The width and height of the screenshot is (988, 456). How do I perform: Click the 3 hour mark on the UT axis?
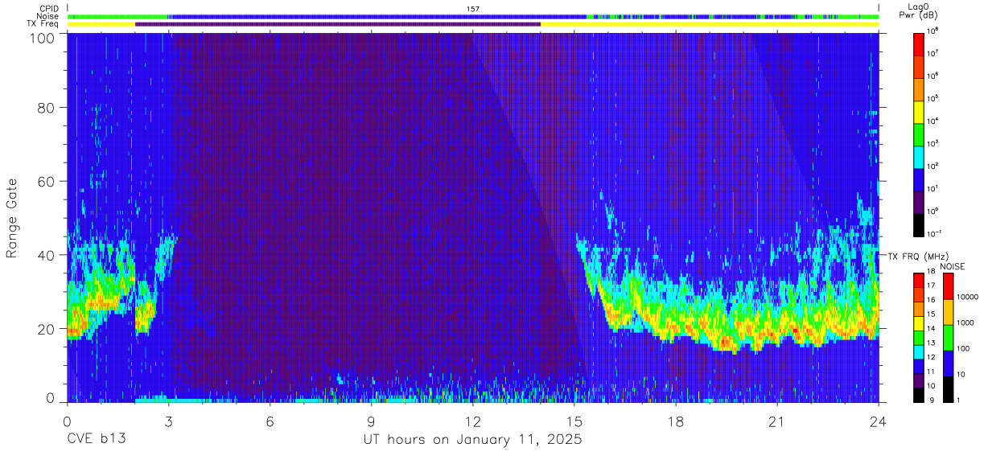(168, 421)
